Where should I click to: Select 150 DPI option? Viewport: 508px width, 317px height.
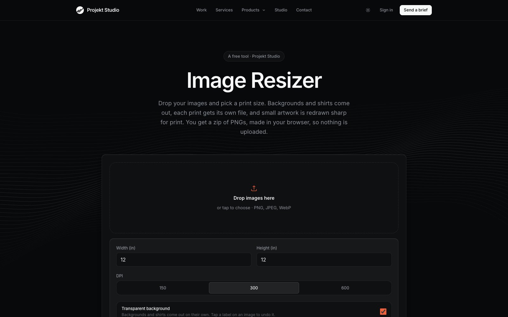pos(163,288)
